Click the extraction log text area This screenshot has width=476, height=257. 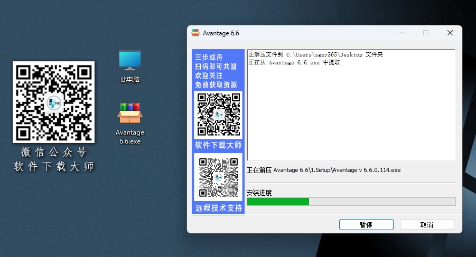pos(351,105)
